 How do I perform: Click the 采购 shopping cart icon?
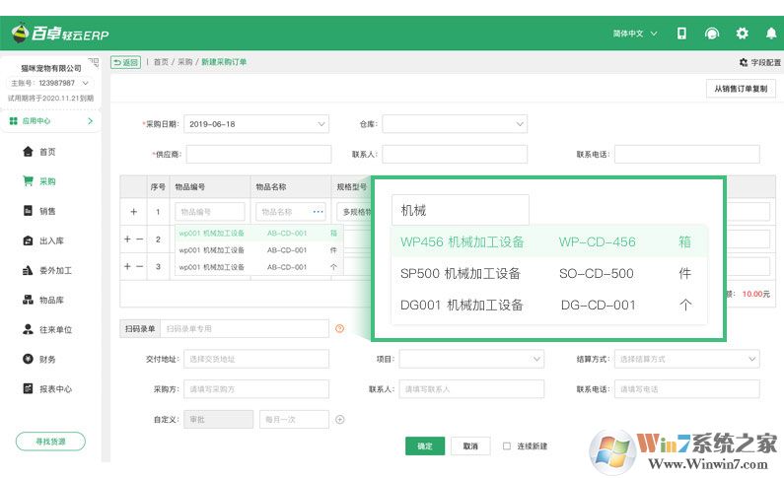click(x=28, y=180)
